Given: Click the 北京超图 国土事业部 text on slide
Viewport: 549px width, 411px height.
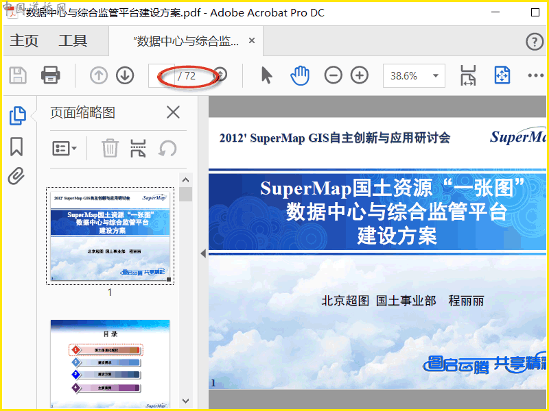Looking at the screenshot, I should point(379,301).
